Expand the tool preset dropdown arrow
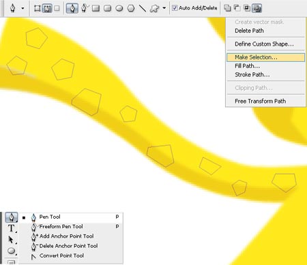 23,8
